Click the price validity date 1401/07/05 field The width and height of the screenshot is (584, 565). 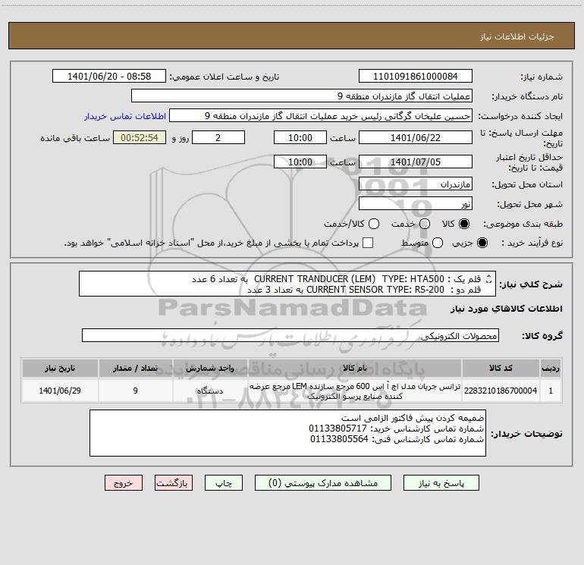pos(416,162)
